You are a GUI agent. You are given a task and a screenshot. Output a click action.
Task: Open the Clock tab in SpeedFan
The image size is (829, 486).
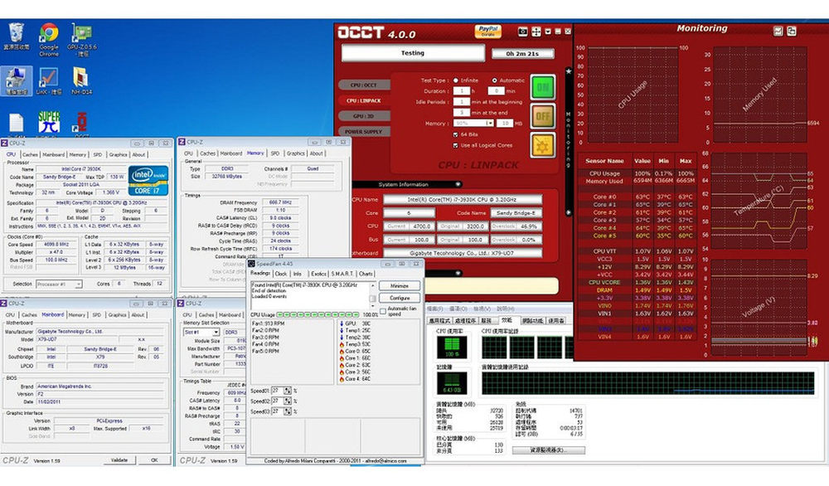pyautogui.click(x=280, y=274)
